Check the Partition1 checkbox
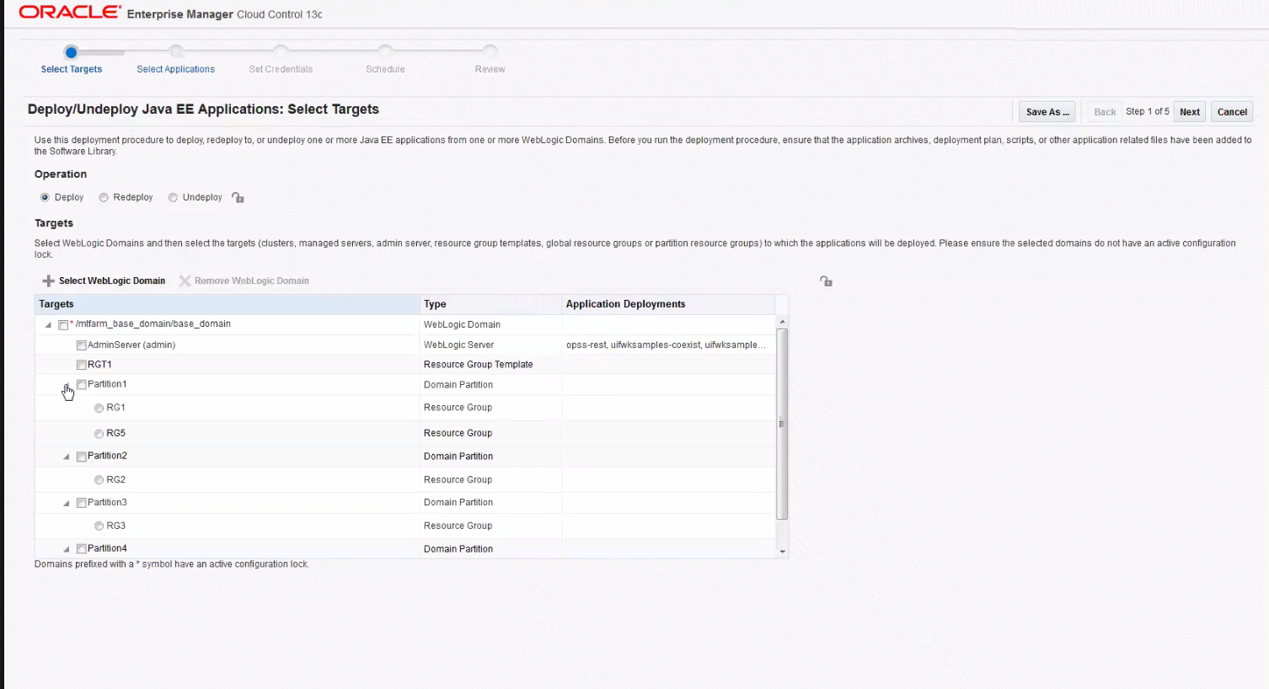1269x689 pixels. coord(82,385)
